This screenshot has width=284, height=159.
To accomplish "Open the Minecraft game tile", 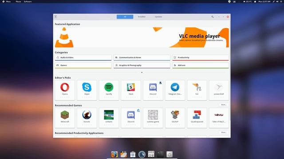I will pyautogui.click(x=65, y=118).
